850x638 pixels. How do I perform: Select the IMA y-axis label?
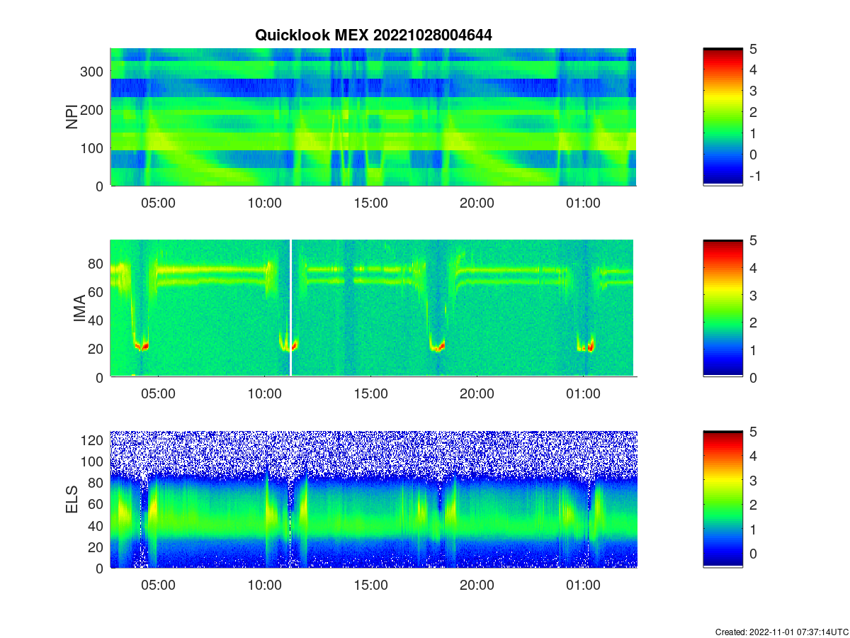coord(79,309)
